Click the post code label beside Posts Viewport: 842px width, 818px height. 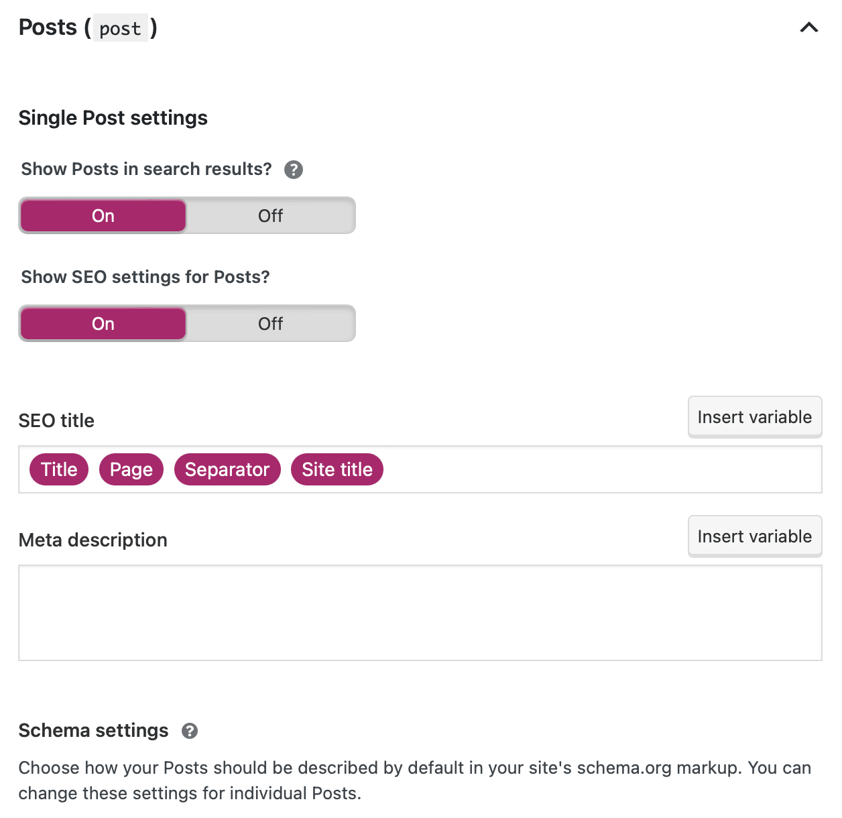point(120,29)
